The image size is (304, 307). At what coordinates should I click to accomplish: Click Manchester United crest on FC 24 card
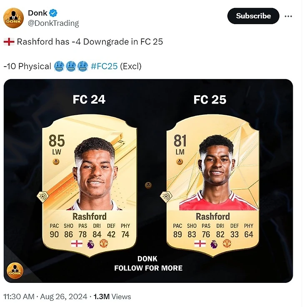104,244
